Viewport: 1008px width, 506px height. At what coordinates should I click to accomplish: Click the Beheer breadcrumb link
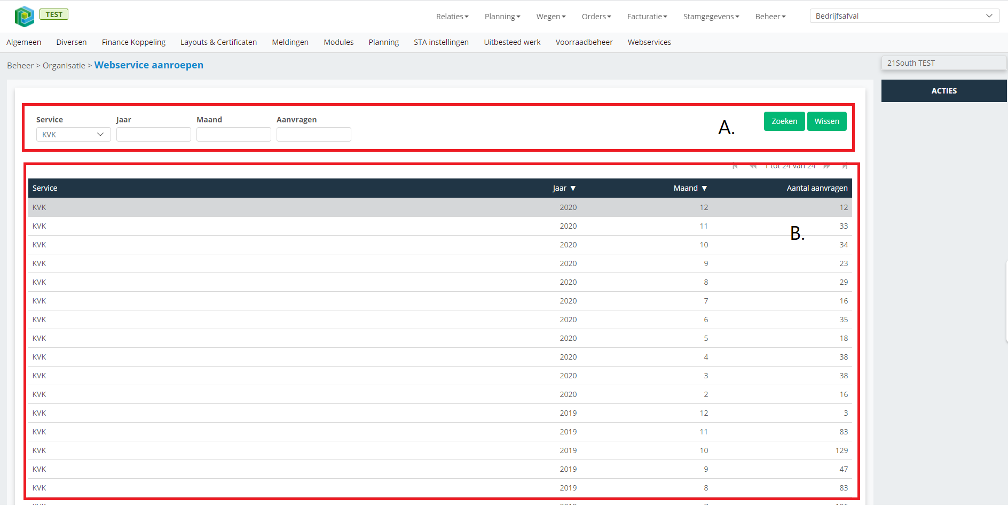(20, 66)
